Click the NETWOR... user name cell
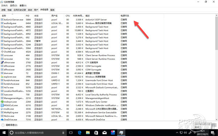This screenshot has width=218, height=136. (x=57, y=109)
